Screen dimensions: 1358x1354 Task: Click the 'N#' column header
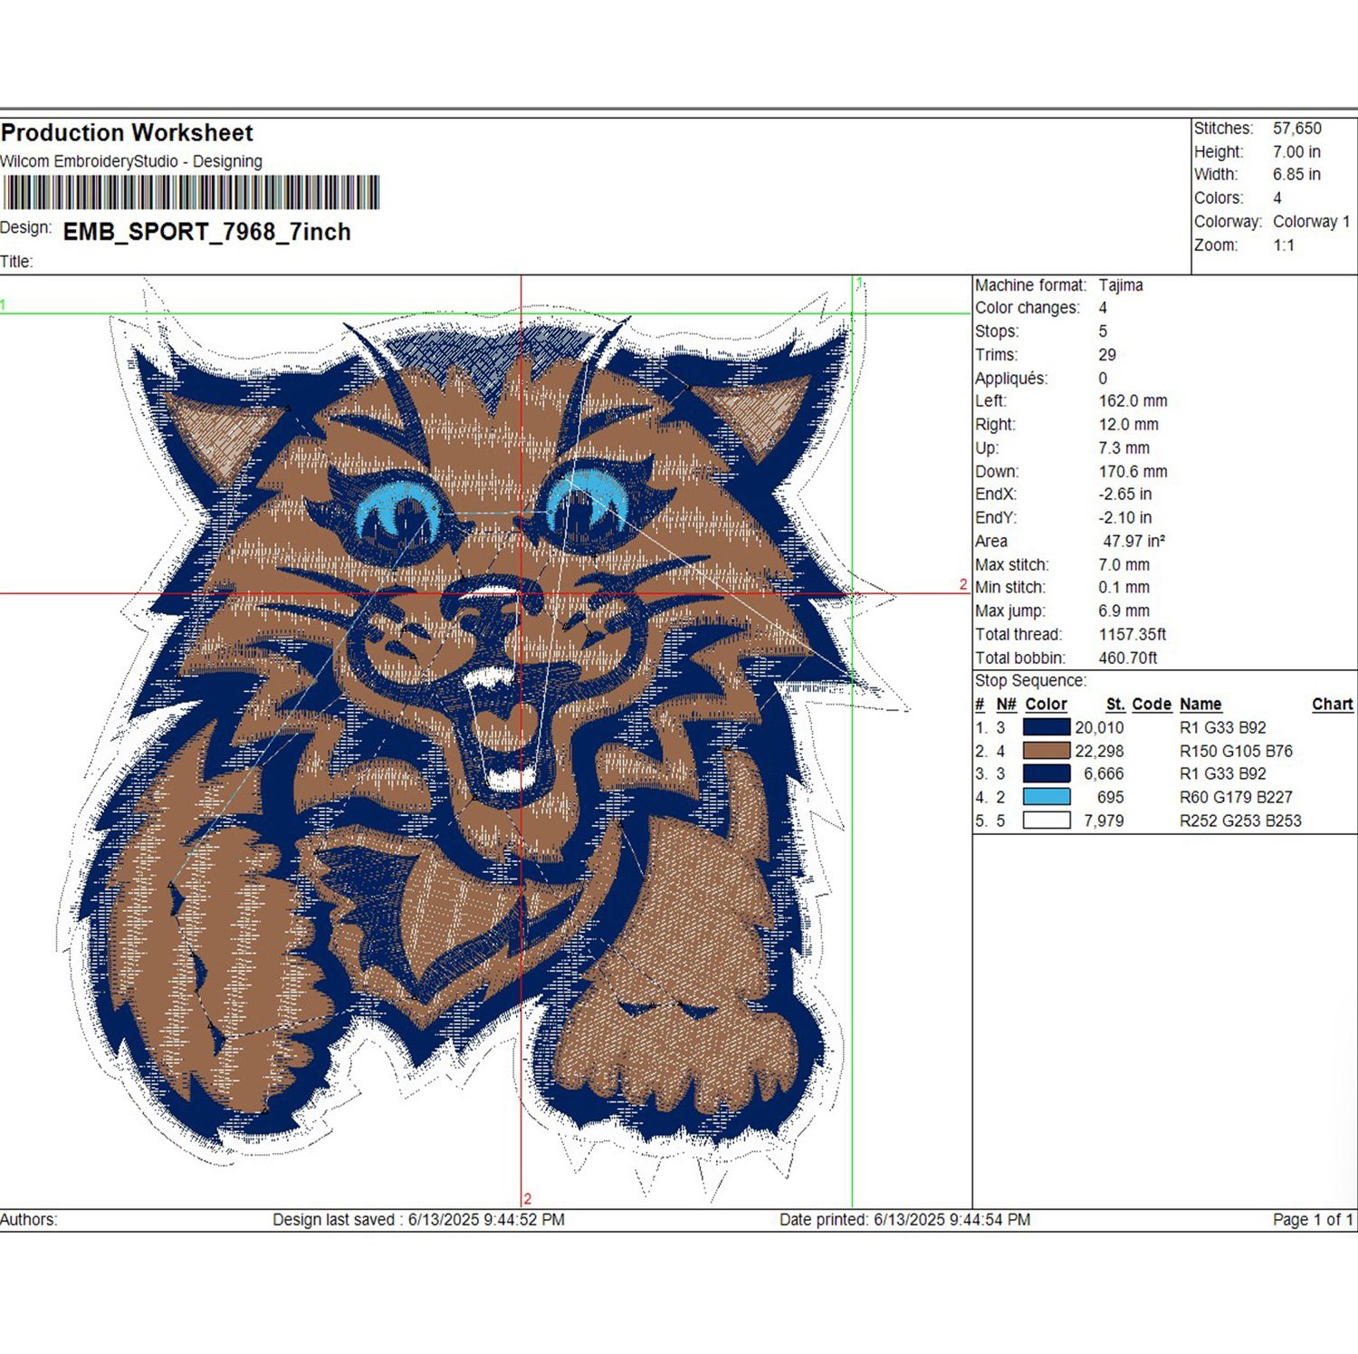pyautogui.click(x=1006, y=705)
